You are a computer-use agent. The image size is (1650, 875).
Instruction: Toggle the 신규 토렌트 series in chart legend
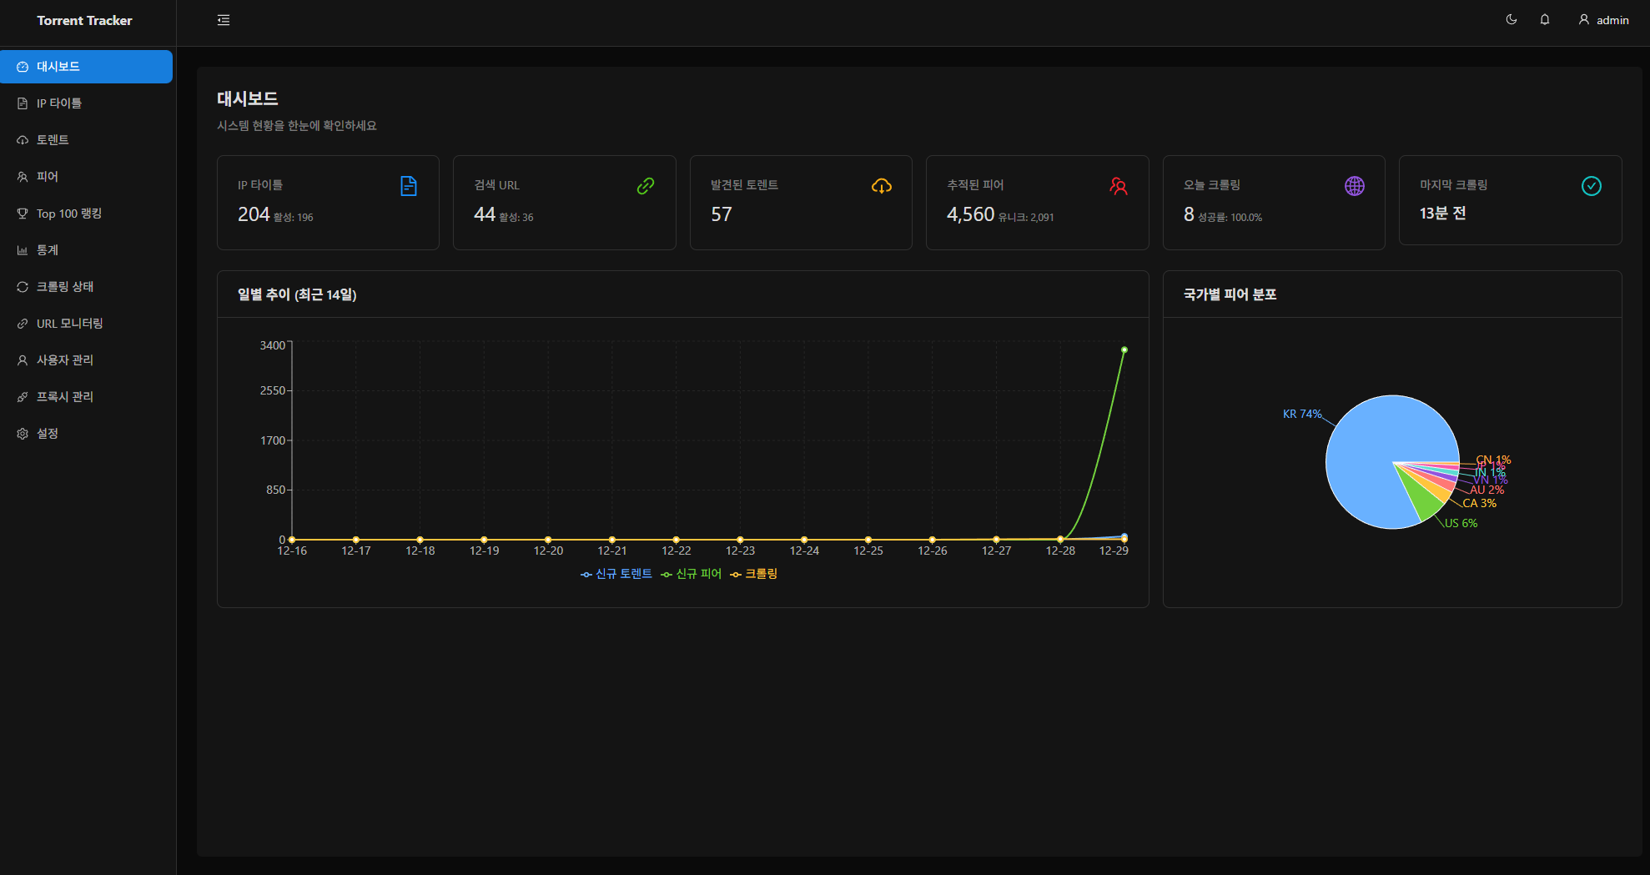click(616, 574)
